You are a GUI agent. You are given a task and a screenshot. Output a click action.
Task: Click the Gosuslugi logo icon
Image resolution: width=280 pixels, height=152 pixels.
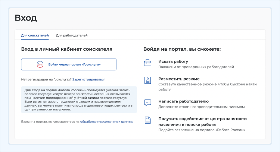[x=40, y=64]
